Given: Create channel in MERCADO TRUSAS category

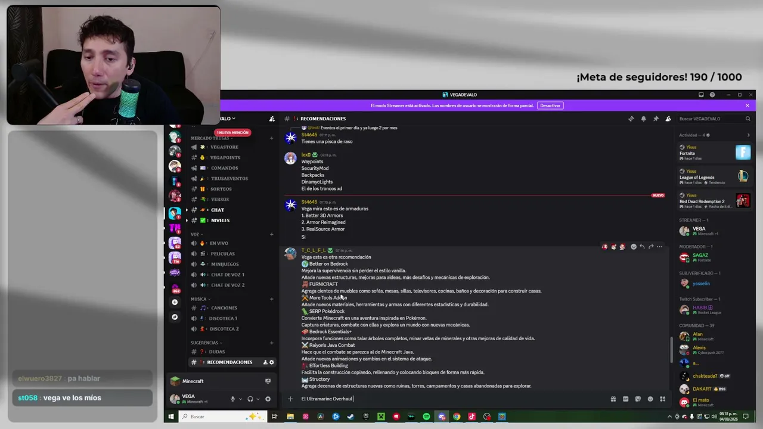Looking at the screenshot, I should pyautogui.click(x=272, y=138).
